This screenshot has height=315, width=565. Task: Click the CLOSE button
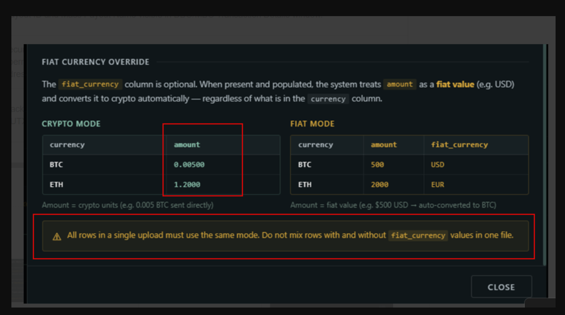(x=501, y=287)
